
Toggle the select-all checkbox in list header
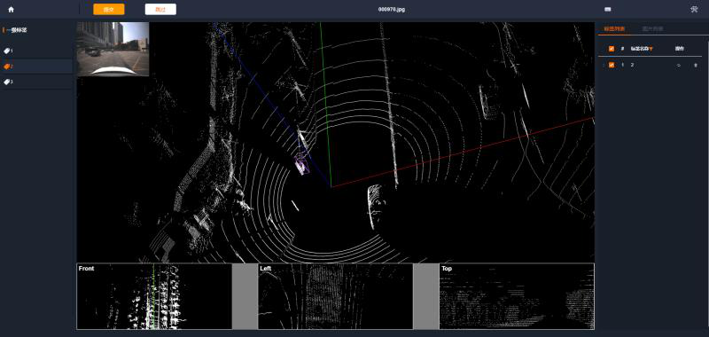[x=612, y=49]
